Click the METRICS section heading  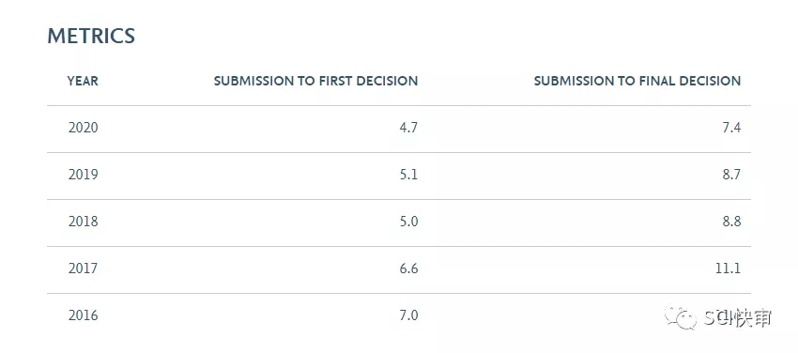[91, 36]
